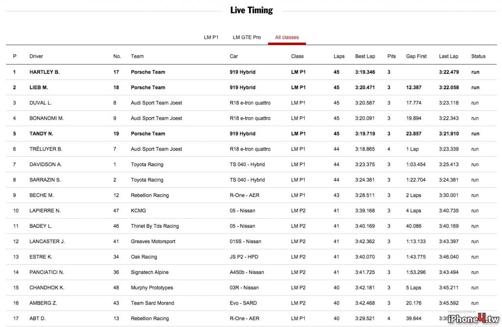502x327 pixels.
Task: Open the LM GTE Pro tab
Action: click(x=247, y=37)
